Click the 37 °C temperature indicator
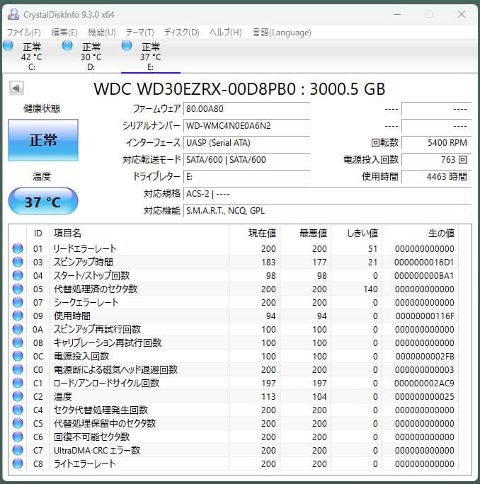This screenshot has width=480, height=484. point(43,202)
